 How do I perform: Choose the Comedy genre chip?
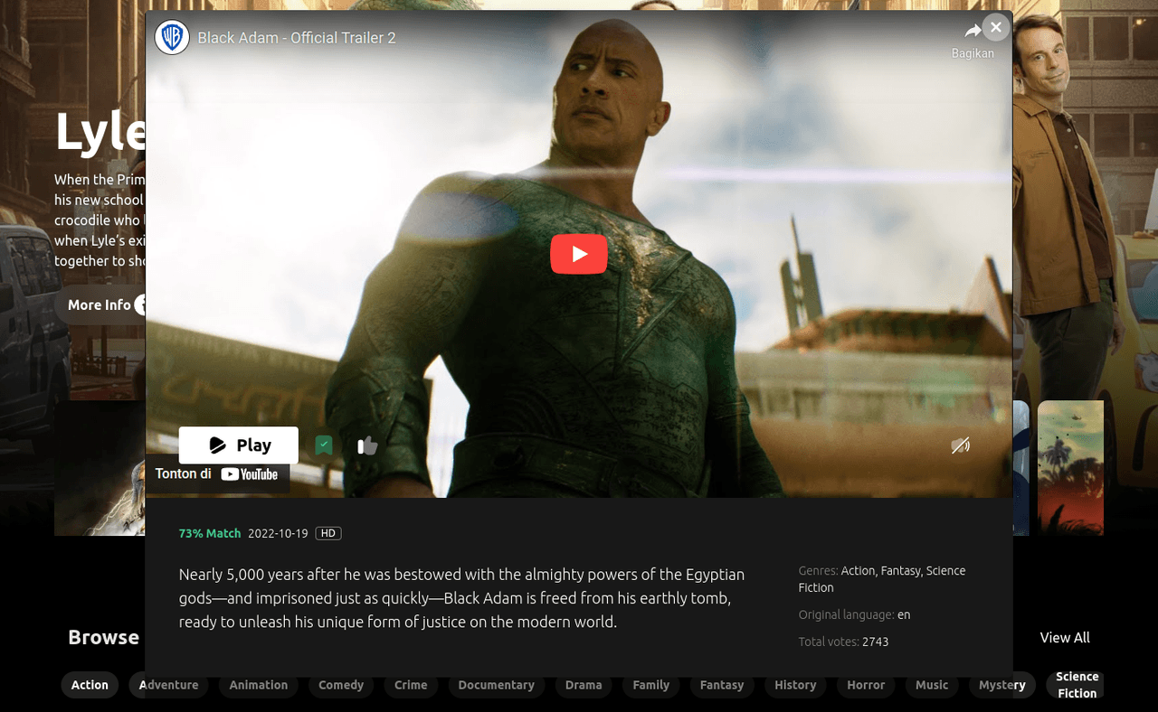pyautogui.click(x=341, y=685)
